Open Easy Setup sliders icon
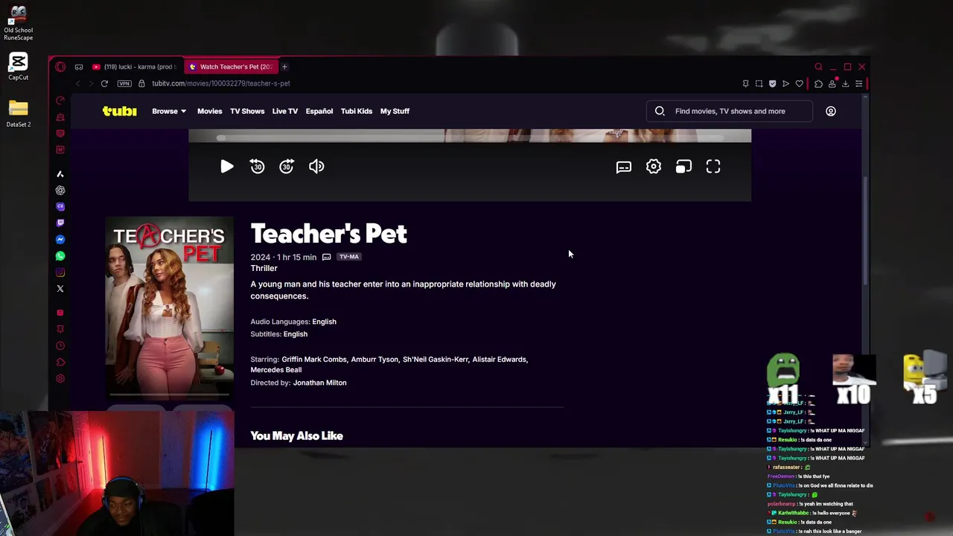This screenshot has height=536, width=953. [x=858, y=83]
